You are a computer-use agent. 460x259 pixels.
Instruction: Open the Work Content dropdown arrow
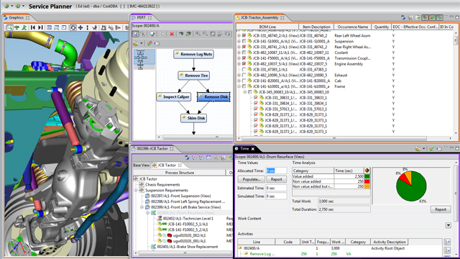(x=448, y=225)
